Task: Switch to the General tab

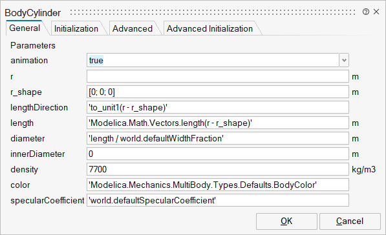Action: point(25,28)
